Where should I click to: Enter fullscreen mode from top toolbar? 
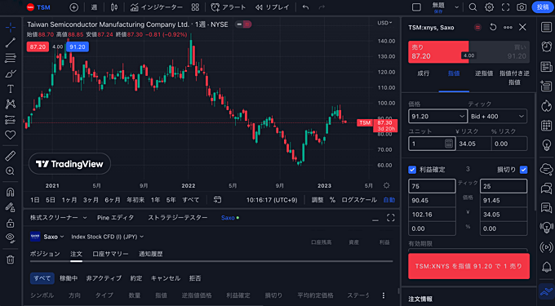pyautogui.click(x=505, y=7)
